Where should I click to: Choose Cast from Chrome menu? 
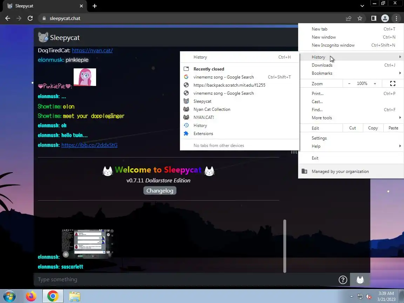click(x=351, y=101)
